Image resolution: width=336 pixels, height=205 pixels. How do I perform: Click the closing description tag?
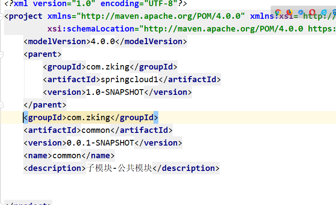[186, 168]
